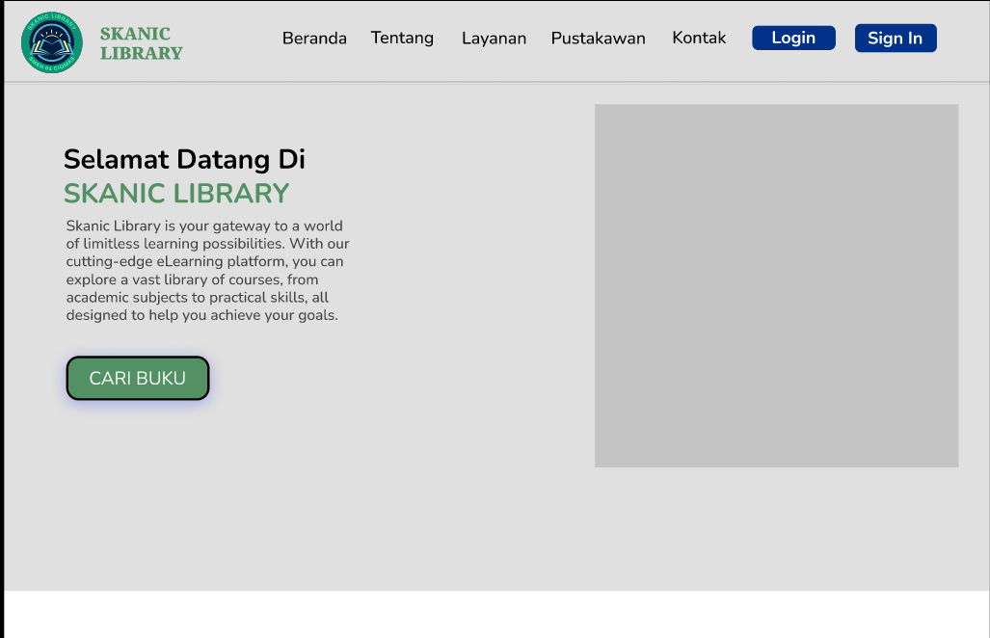Click the green SKANIC LIBRARY header brand text
Screen dimensions: 990x638
tap(142, 43)
